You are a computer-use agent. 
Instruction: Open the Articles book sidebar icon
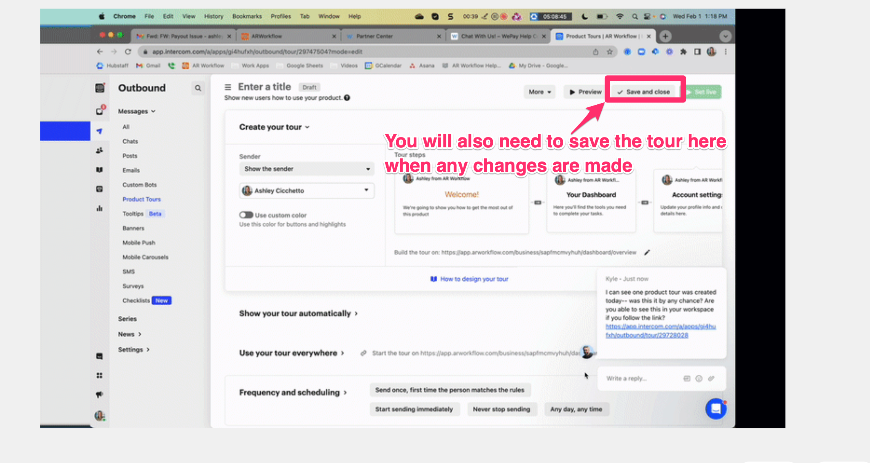[99, 170]
